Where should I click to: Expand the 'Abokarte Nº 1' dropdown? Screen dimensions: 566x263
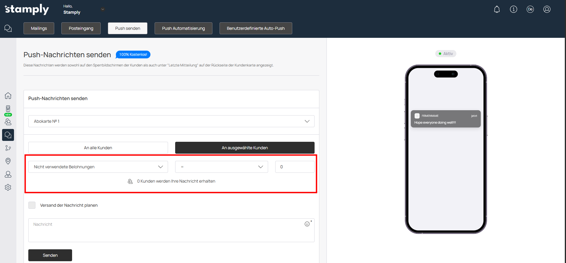[x=171, y=121]
